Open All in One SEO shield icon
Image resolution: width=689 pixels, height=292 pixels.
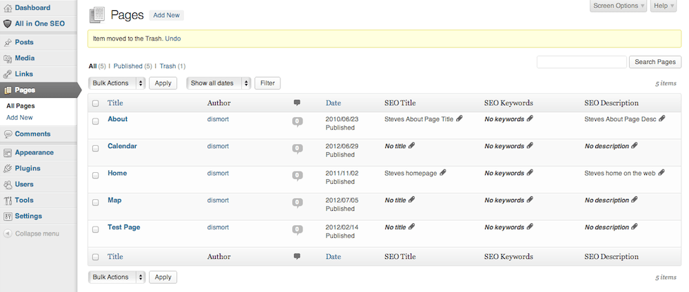pos(8,23)
